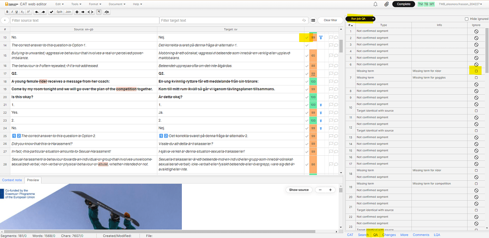Open attachments paperclip icon

pos(387,4)
